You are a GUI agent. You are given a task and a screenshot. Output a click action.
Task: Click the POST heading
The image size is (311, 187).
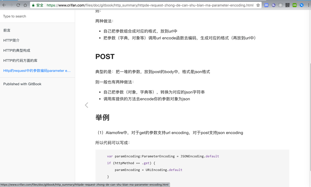pos(105,56)
